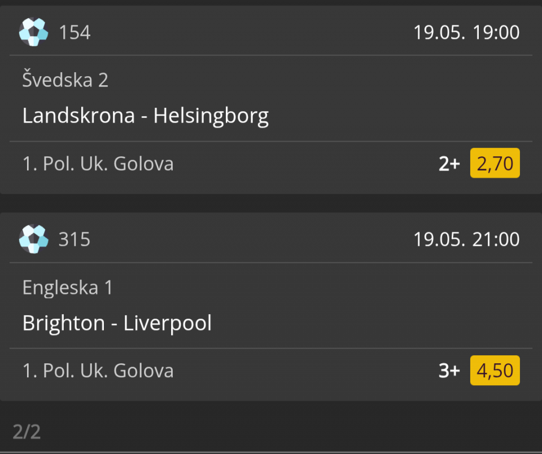Open the Landskrona - Helsingborg match
This screenshot has height=454, width=542.
click(x=146, y=116)
